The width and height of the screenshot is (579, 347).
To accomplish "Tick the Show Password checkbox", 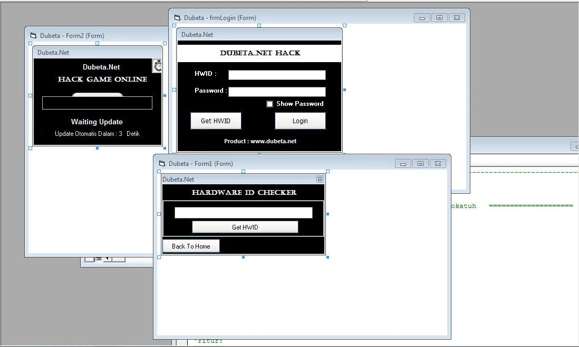I will (x=269, y=104).
